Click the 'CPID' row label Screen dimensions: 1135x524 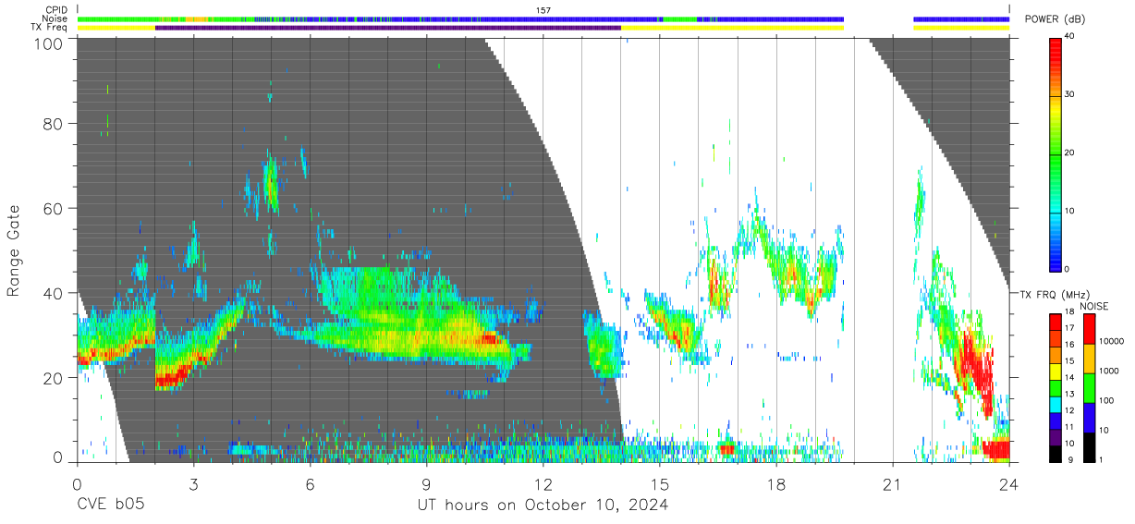[56, 9]
